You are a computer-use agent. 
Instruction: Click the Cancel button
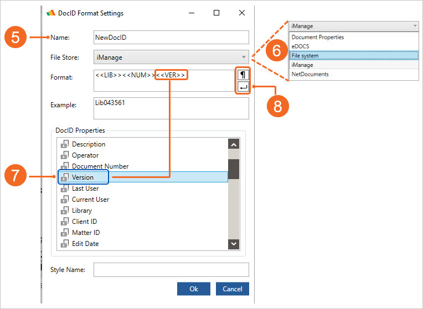(x=233, y=289)
